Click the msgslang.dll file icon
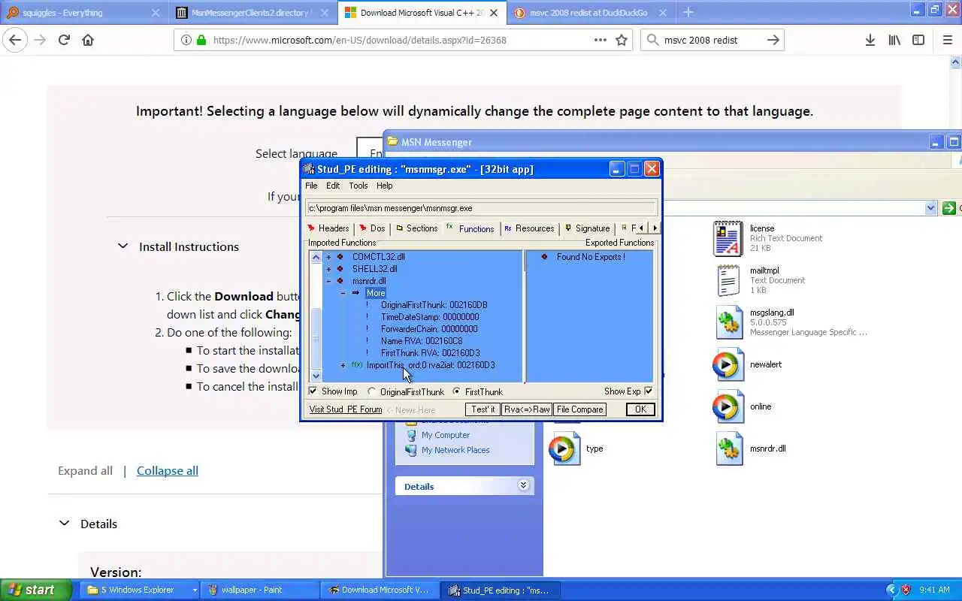Viewport: 962px width, 601px height. coord(728,323)
